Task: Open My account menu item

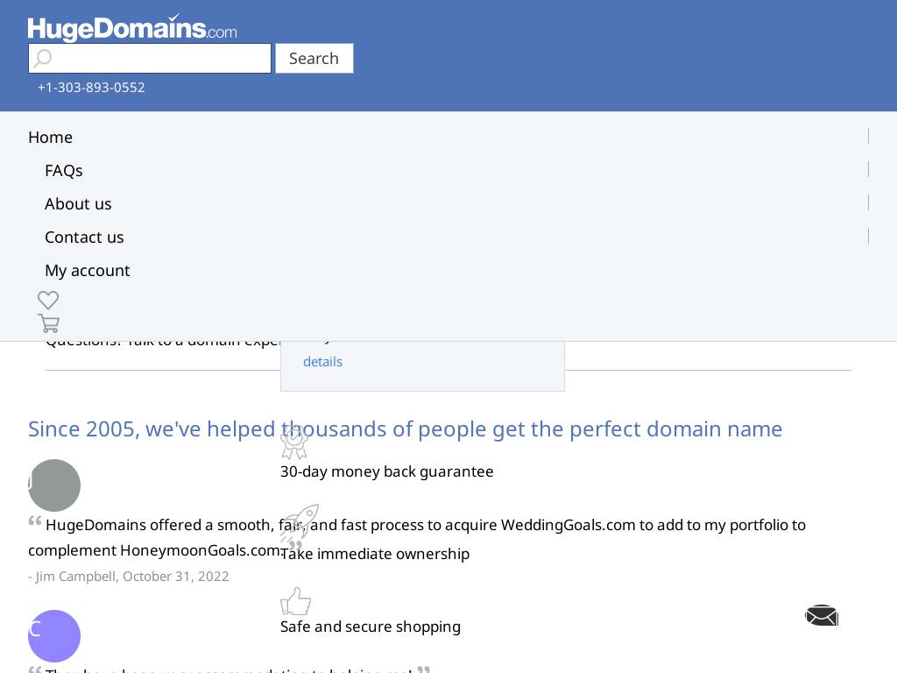Action: 88,271
